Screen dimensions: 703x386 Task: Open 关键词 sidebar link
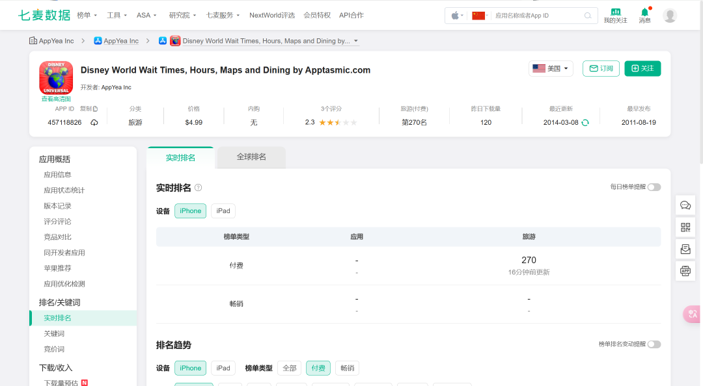pyautogui.click(x=54, y=333)
